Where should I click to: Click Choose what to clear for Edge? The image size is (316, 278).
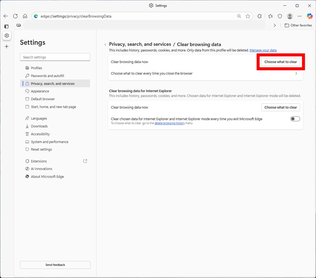pos(280,62)
